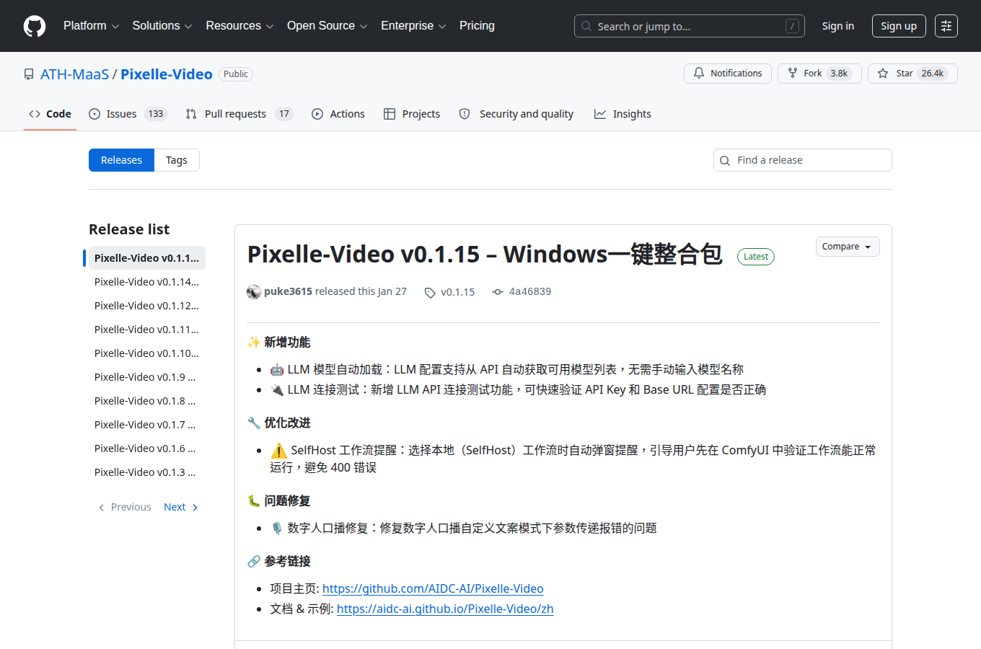Screen dimensions: 981x649
Task: Click the Fork button
Action: tap(819, 74)
